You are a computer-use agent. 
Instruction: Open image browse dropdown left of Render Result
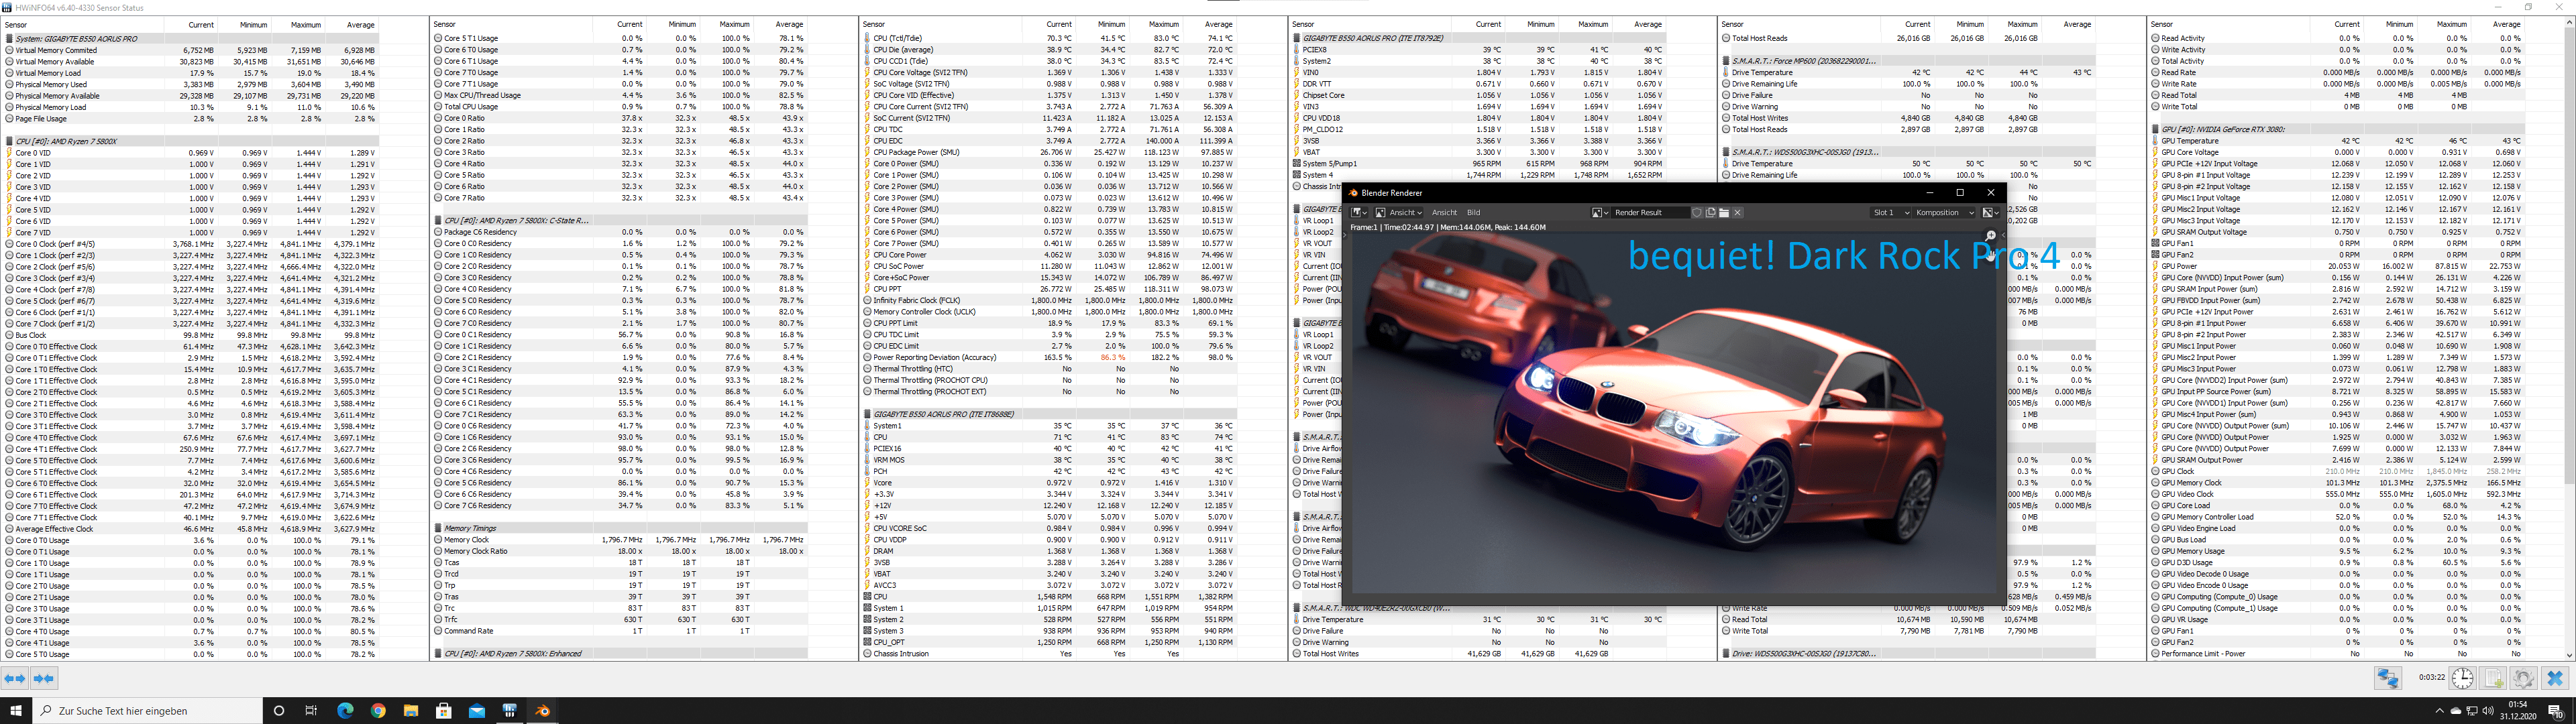pyautogui.click(x=1600, y=212)
